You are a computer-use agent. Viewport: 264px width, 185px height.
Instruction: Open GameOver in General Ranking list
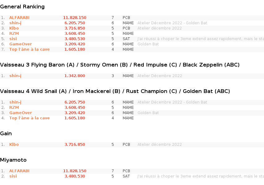point(20,44)
